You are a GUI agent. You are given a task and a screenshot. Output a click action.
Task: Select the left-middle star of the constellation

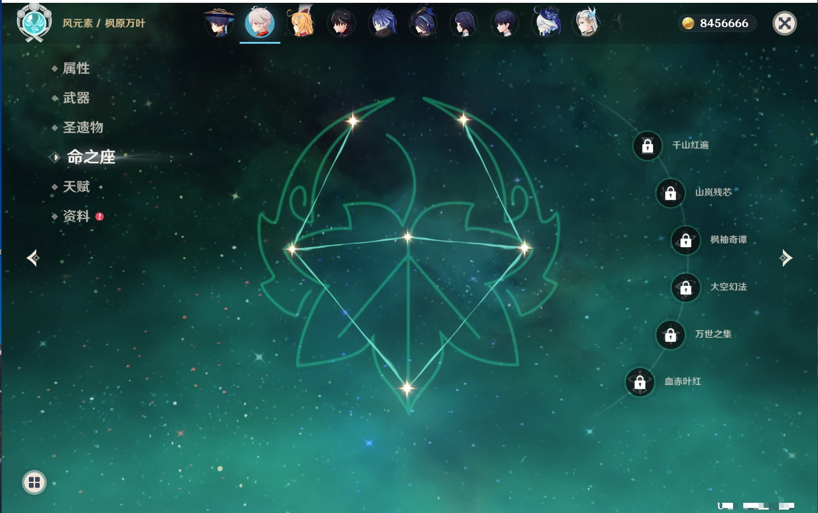point(292,248)
